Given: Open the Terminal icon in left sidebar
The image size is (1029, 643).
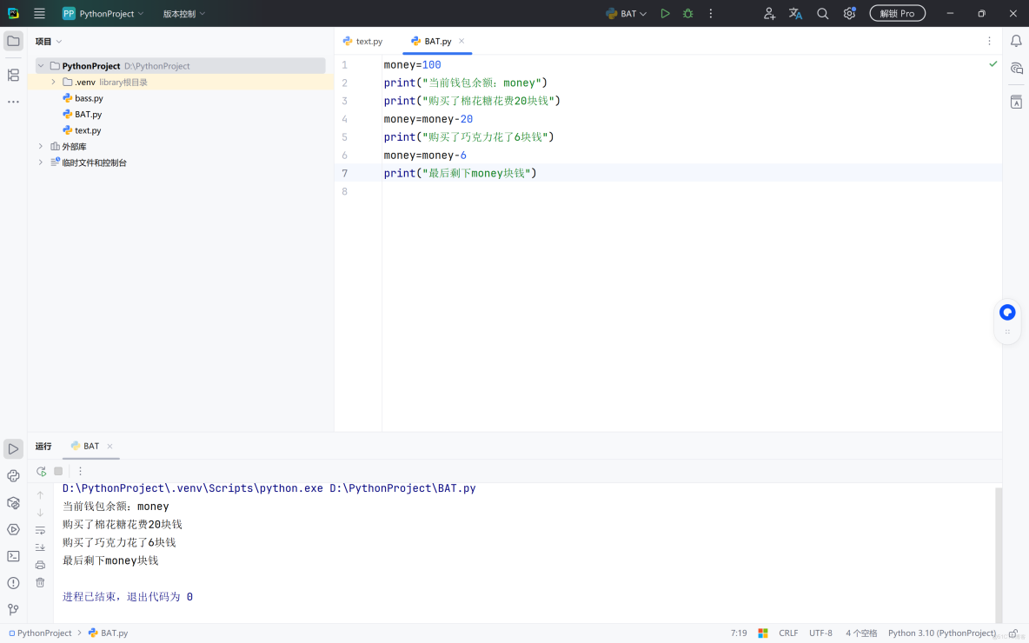Looking at the screenshot, I should 12,554.
